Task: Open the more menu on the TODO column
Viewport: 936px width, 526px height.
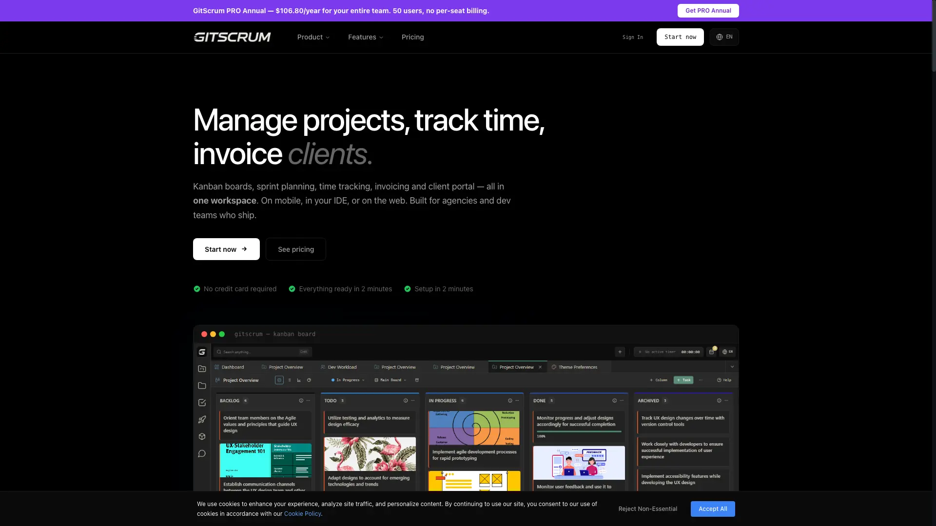Action: [x=413, y=400]
